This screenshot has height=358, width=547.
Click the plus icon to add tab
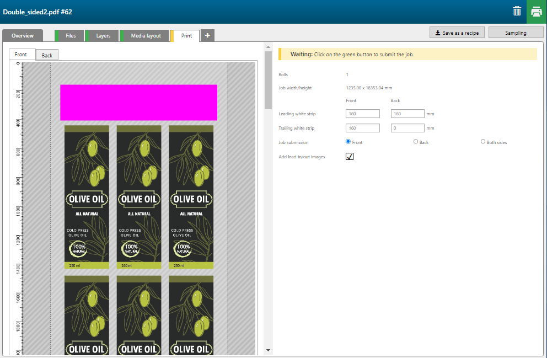[x=207, y=35]
